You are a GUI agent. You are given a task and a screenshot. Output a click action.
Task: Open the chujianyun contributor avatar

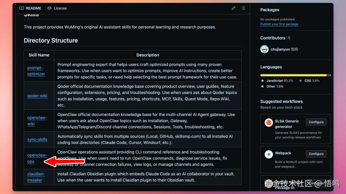264,49
